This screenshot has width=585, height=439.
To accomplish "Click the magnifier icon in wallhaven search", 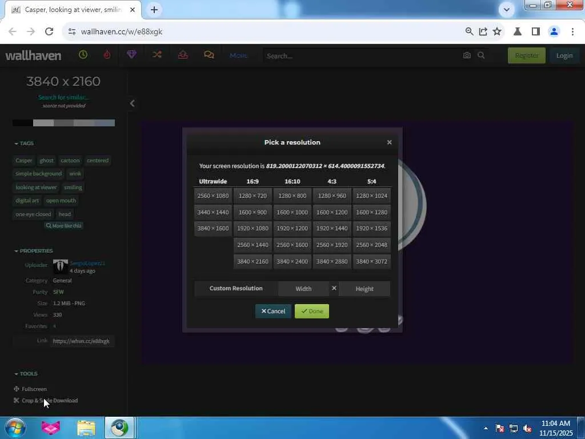I will point(481,55).
